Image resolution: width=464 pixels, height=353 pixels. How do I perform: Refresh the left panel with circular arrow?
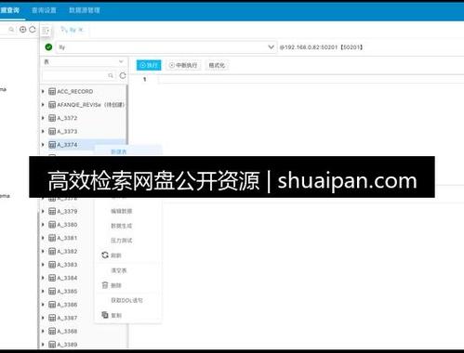tap(33, 30)
